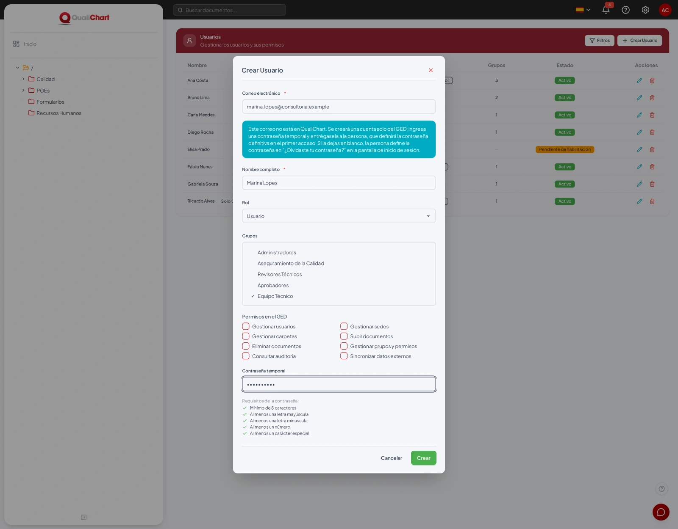Delete Carla Mendes with trash icon

pos(652,115)
